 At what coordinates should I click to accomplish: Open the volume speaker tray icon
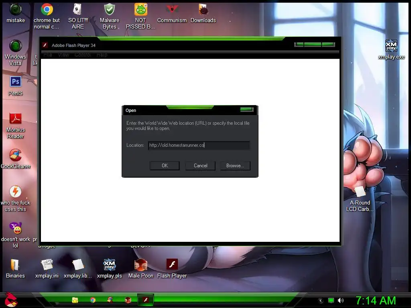pos(340,301)
